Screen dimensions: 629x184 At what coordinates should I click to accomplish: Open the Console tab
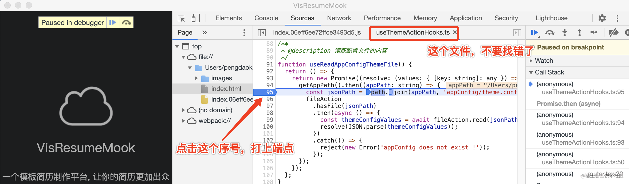point(266,18)
